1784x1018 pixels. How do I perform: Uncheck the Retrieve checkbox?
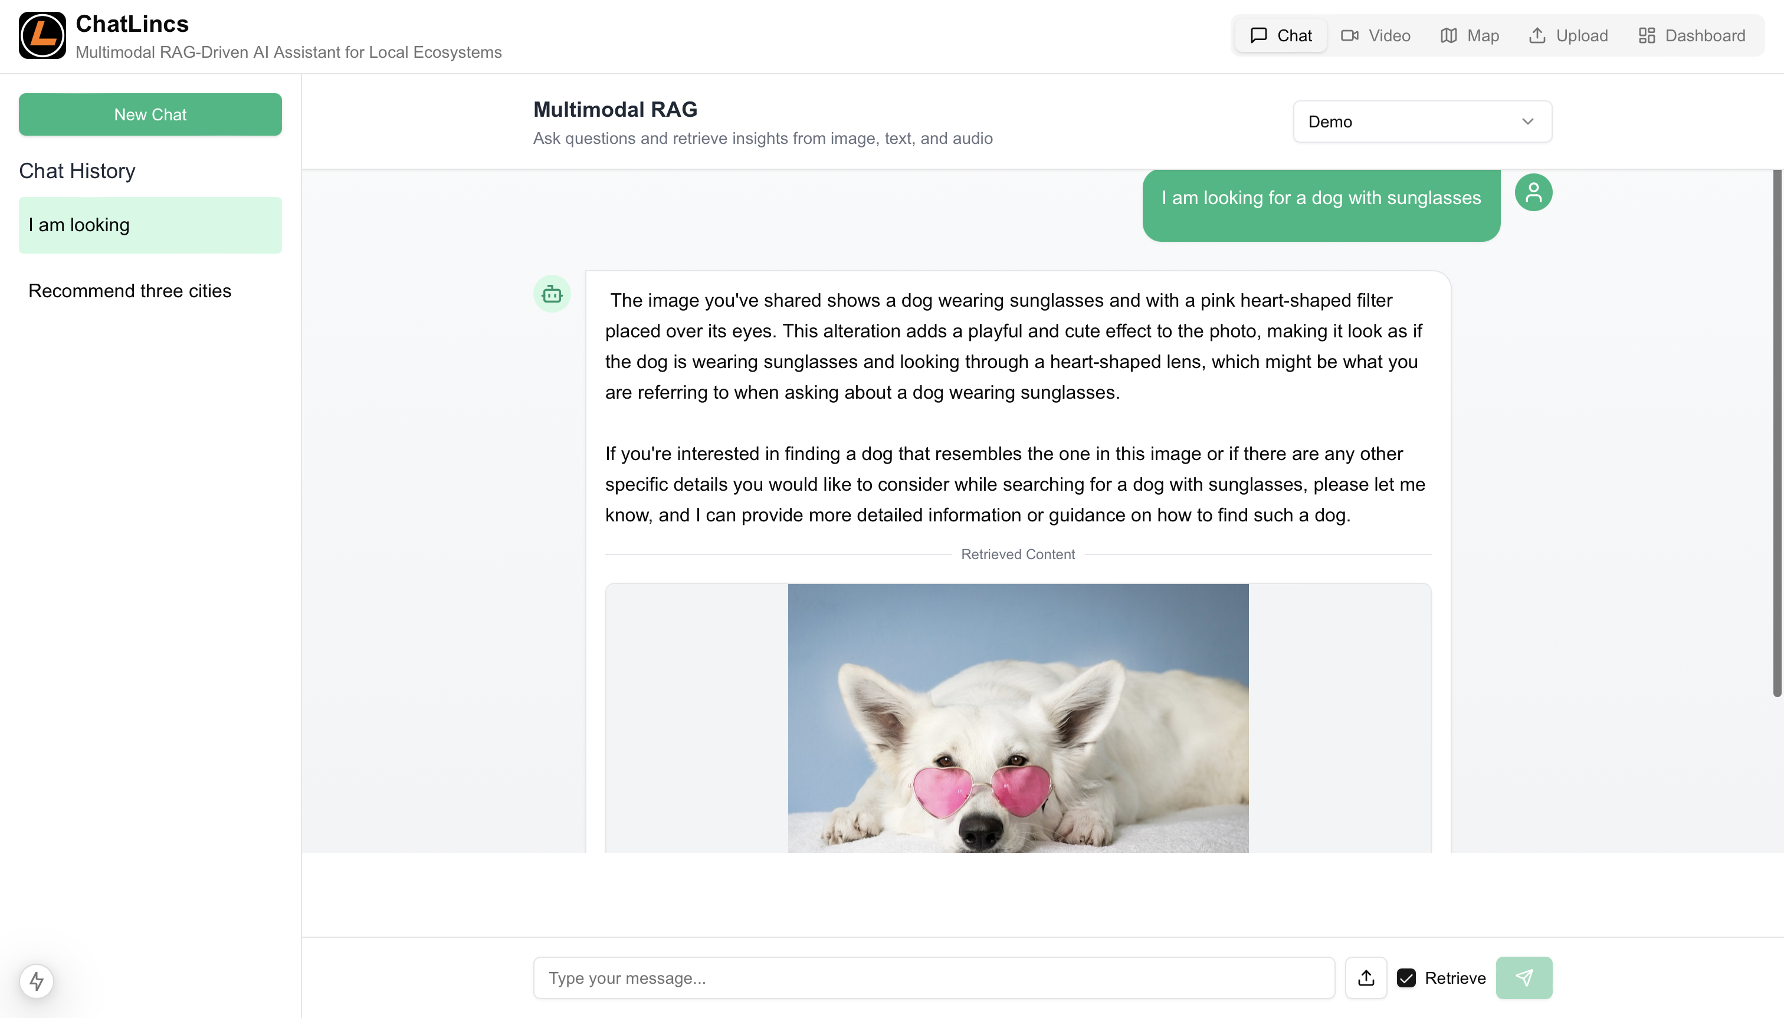[x=1406, y=977]
